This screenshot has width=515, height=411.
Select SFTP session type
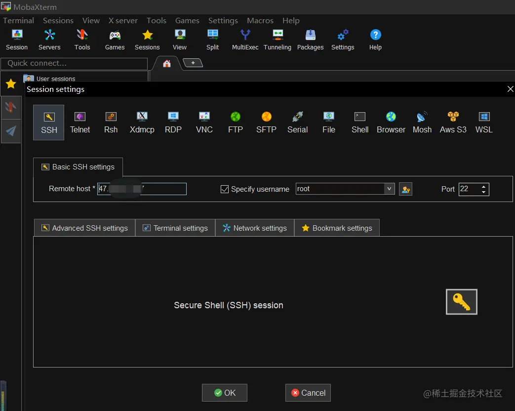click(x=266, y=123)
